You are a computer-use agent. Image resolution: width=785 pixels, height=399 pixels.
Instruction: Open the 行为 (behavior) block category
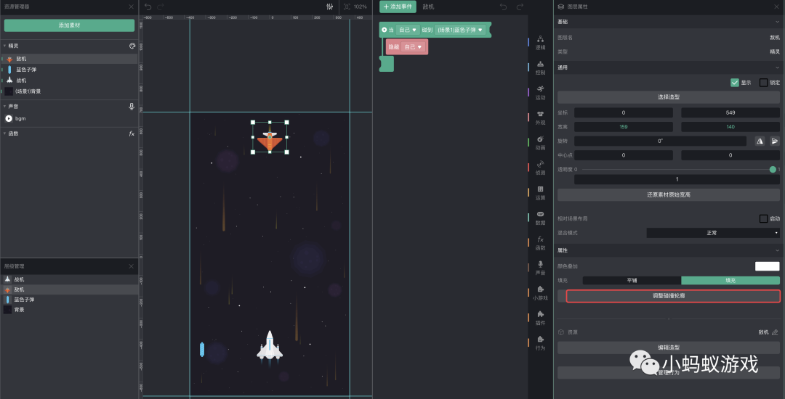(x=540, y=342)
